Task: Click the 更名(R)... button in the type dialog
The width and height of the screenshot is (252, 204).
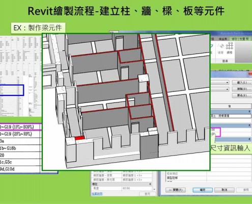Action: tap(242, 95)
